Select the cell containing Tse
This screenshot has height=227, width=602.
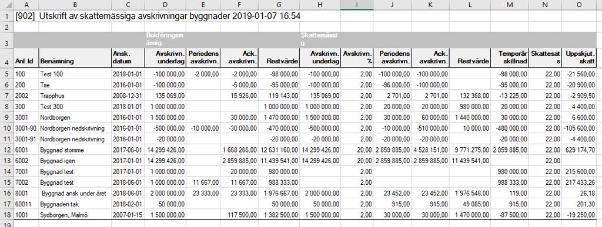[75, 84]
